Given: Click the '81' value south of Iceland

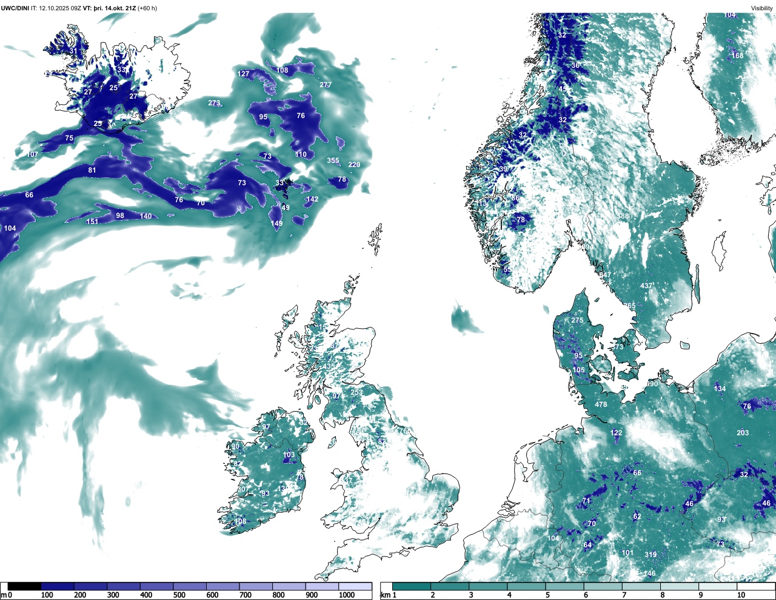Looking at the screenshot, I should pos(92,170).
